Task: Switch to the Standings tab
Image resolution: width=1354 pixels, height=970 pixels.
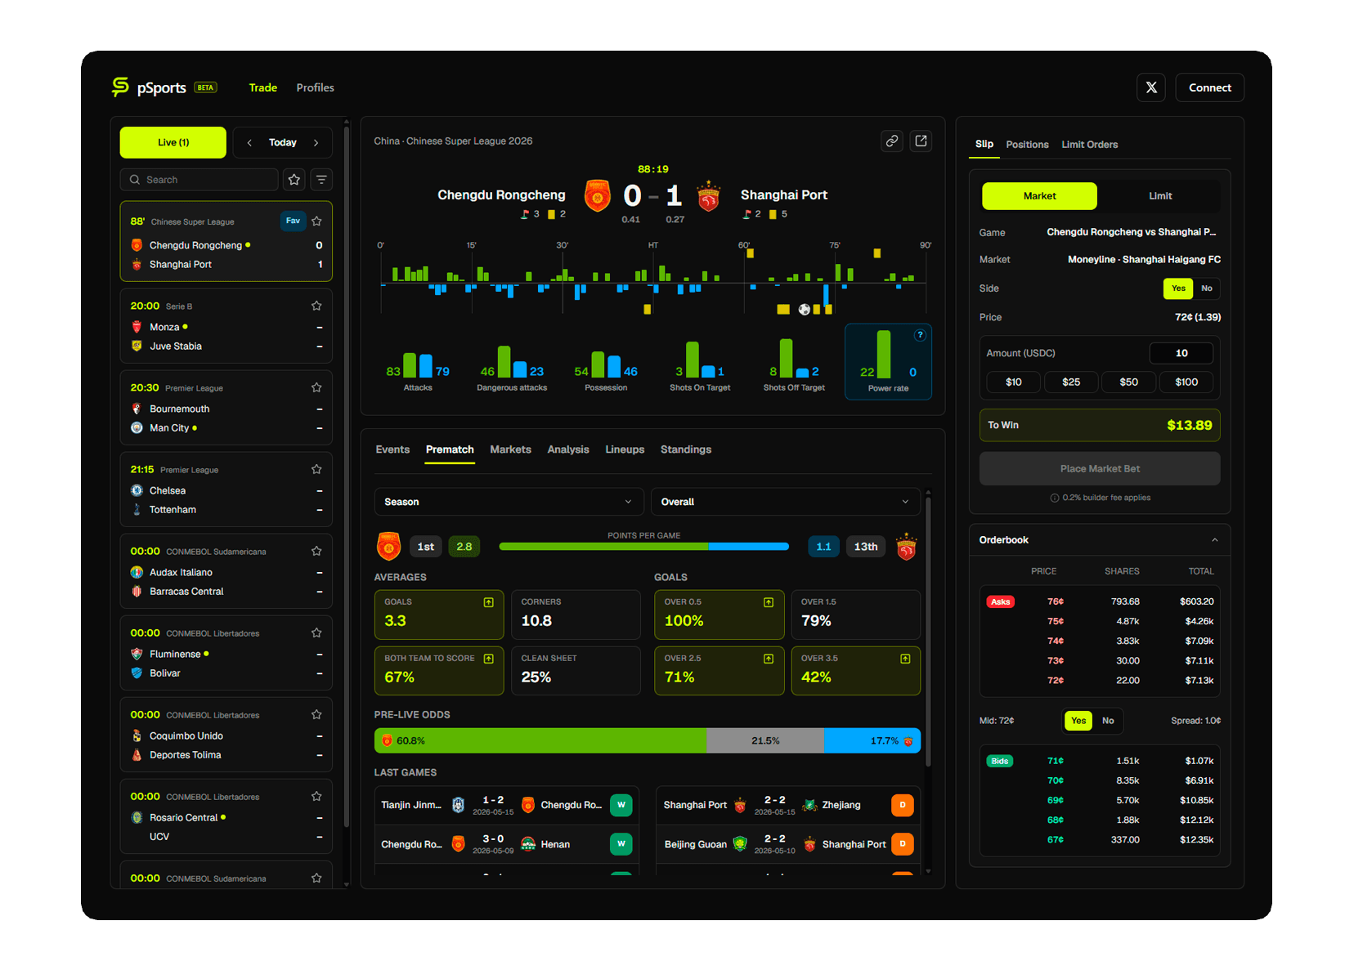Action: click(x=686, y=449)
